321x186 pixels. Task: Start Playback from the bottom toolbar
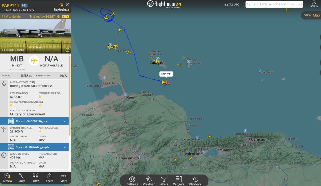point(195,181)
